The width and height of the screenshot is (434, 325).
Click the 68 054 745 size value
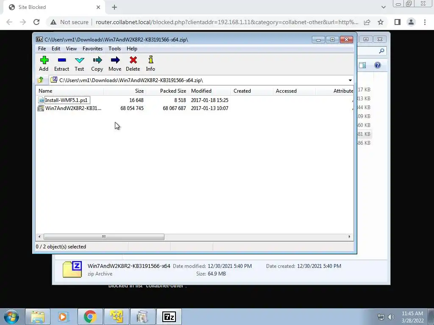pyautogui.click(x=132, y=108)
